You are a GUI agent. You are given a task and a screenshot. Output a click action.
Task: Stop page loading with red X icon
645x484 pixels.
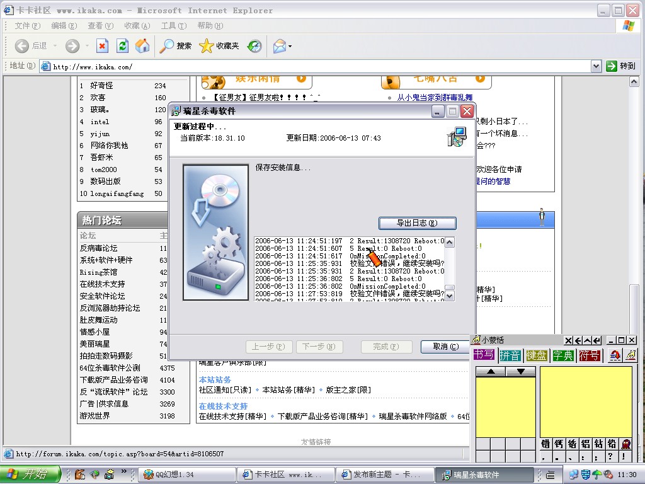point(103,45)
